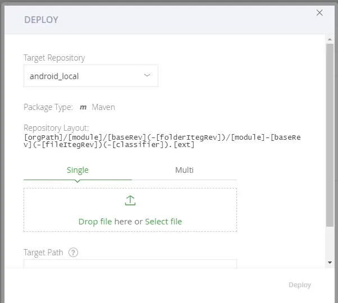This screenshot has height=303, width=338.
Task: Click the Target Repository dropdown chevron
Action: [x=147, y=76]
